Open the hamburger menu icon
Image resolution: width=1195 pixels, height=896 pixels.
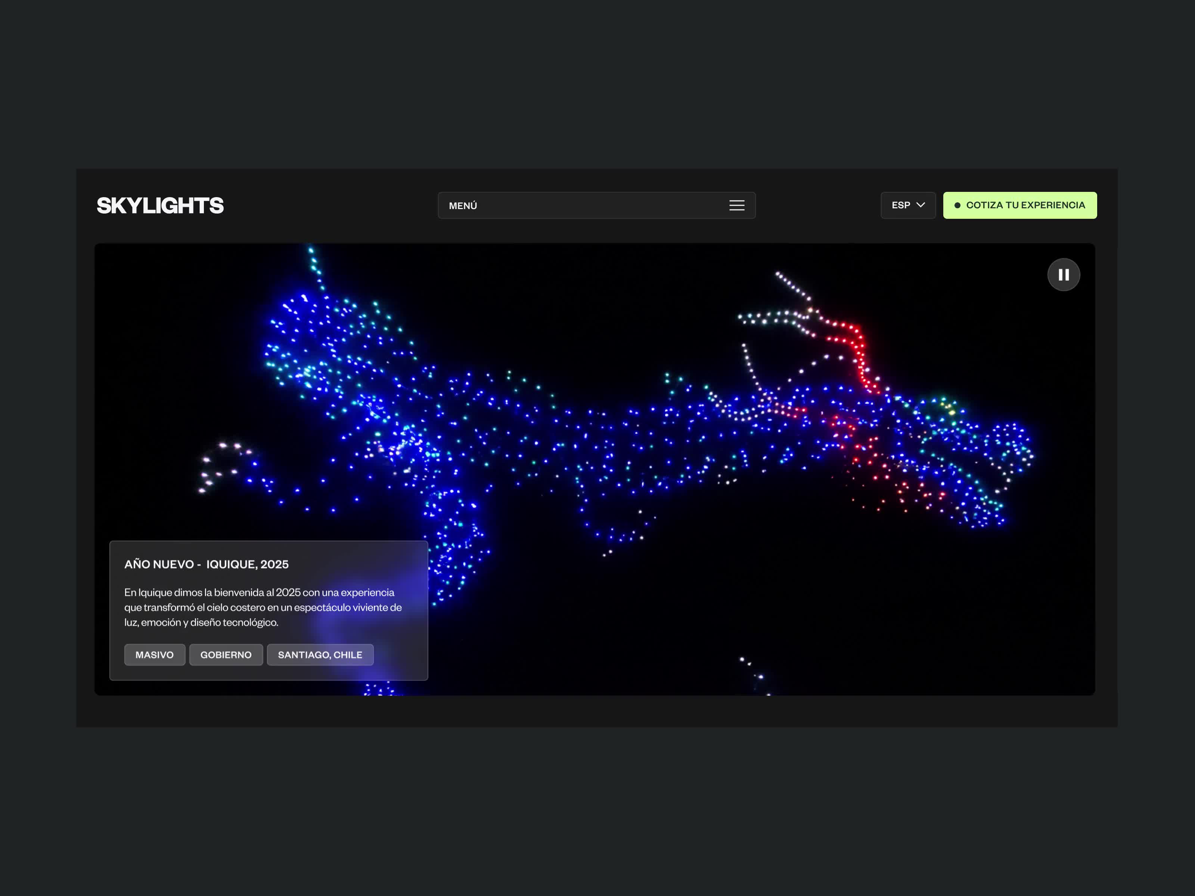pos(736,205)
